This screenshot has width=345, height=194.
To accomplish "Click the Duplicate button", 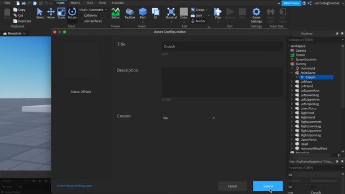I will click(22, 21).
